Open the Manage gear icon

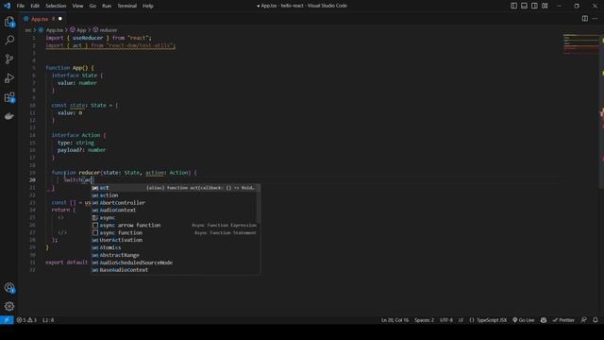[x=9, y=306]
